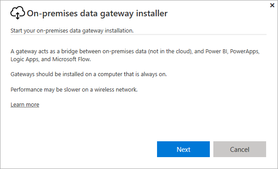The width and height of the screenshot is (278, 169).
Task: Open the Learn more link
Action: [25, 104]
